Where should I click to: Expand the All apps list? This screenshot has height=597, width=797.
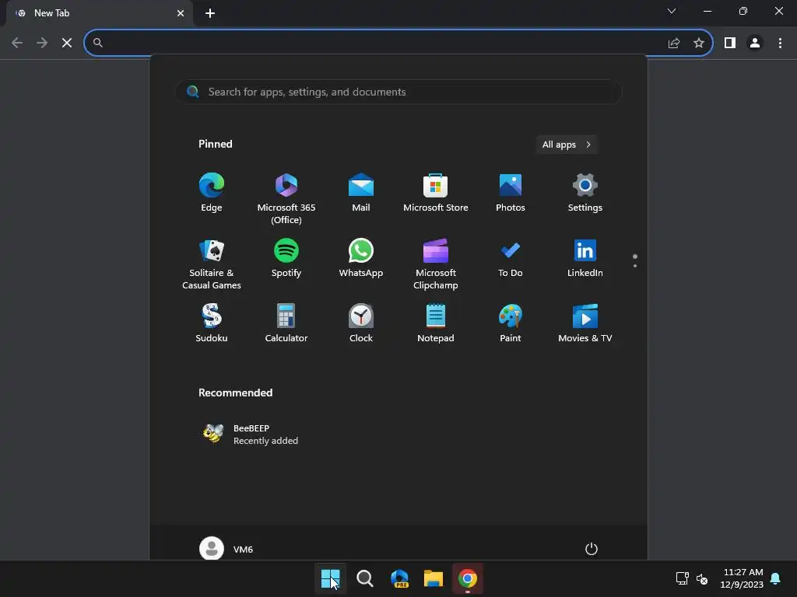[x=567, y=145]
